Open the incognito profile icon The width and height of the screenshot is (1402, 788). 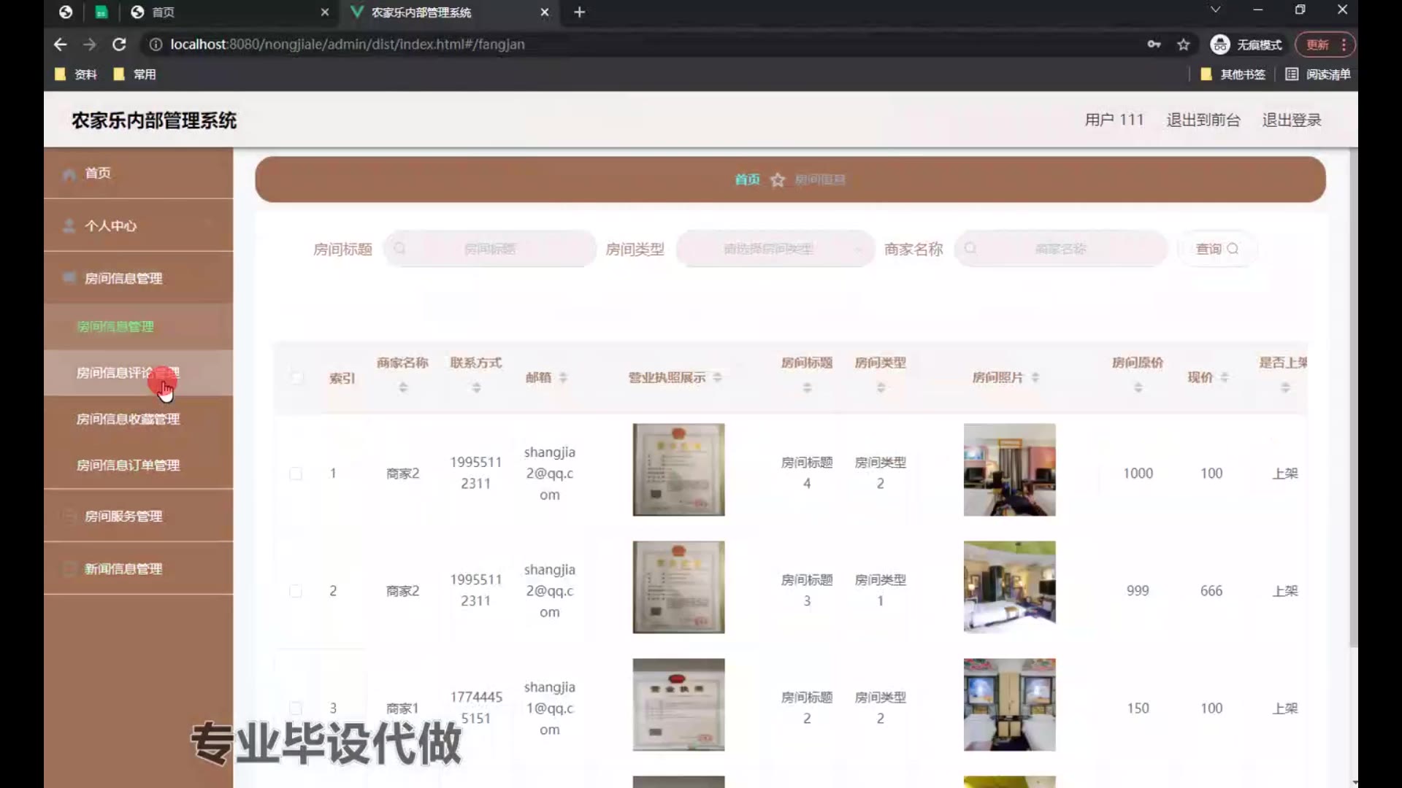1219,45
